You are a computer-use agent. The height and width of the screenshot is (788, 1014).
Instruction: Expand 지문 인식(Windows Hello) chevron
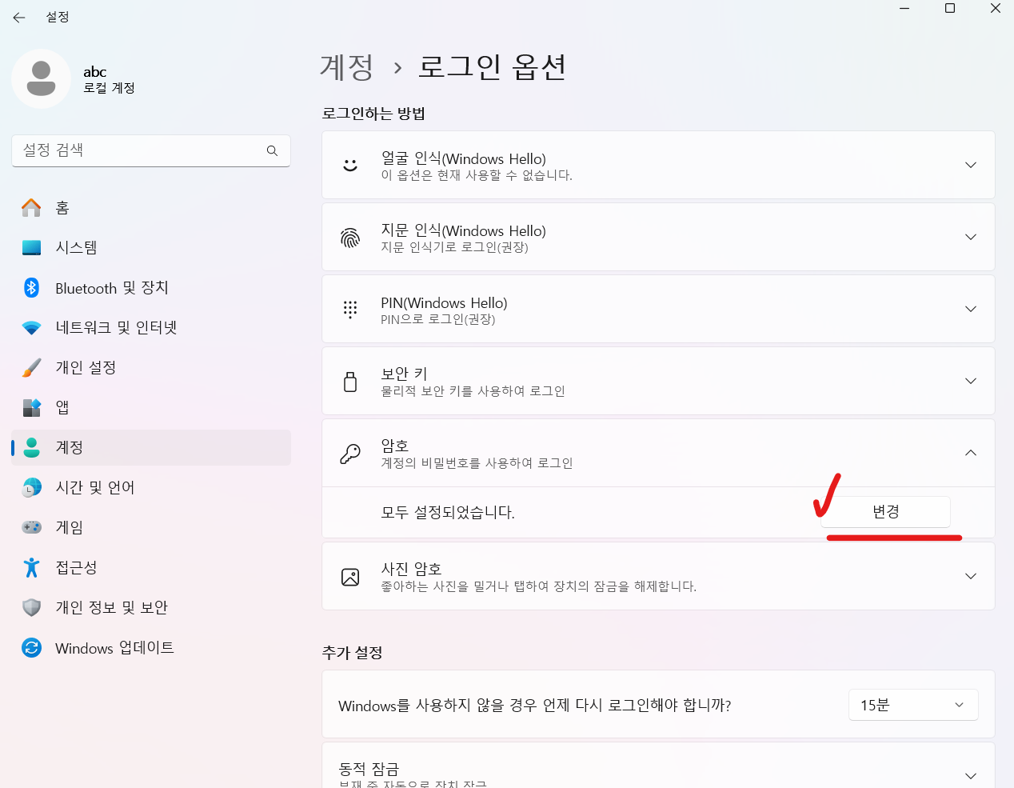click(x=971, y=237)
